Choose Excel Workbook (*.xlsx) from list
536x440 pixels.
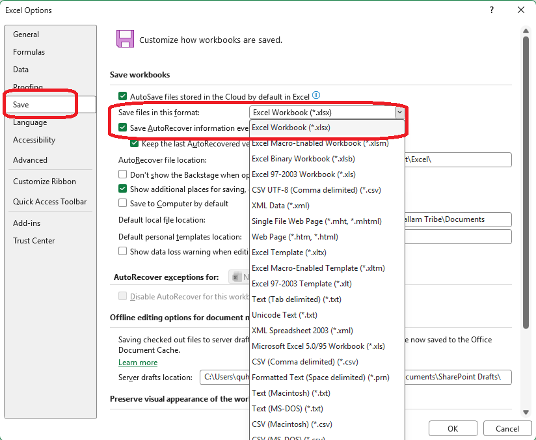point(327,128)
